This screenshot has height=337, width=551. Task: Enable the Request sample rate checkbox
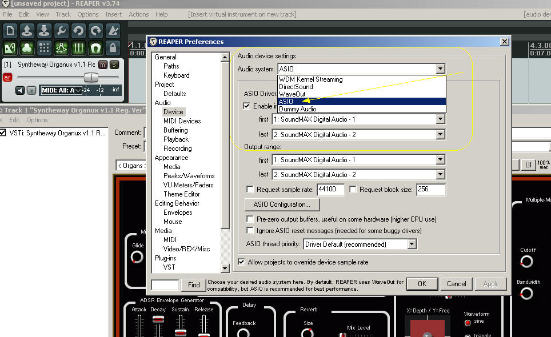[250, 190]
